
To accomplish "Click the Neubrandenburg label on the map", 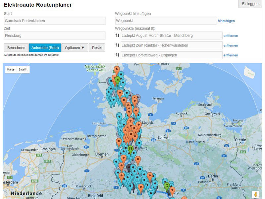I will [210, 135].
